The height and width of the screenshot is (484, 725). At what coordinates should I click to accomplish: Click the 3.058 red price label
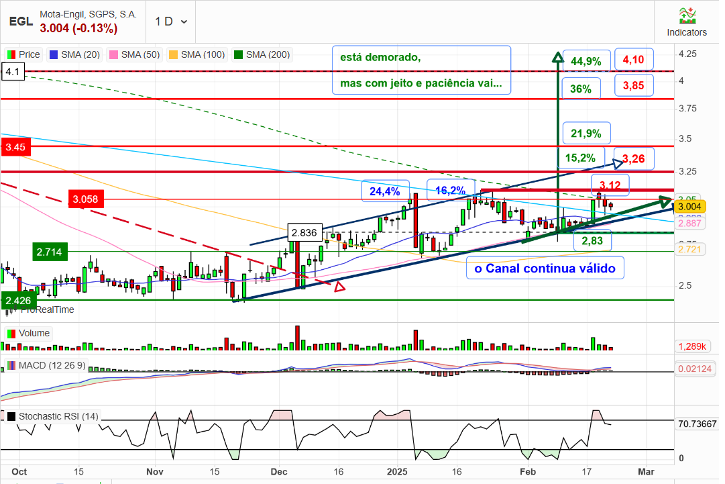tap(86, 199)
